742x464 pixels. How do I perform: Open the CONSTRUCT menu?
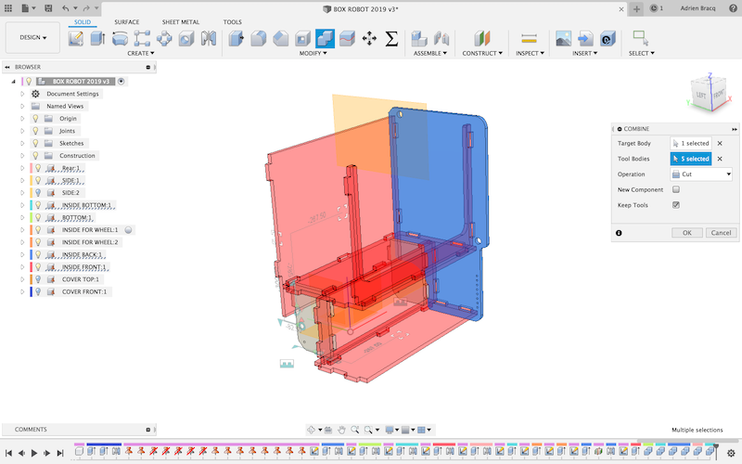pyautogui.click(x=482, y=54)
